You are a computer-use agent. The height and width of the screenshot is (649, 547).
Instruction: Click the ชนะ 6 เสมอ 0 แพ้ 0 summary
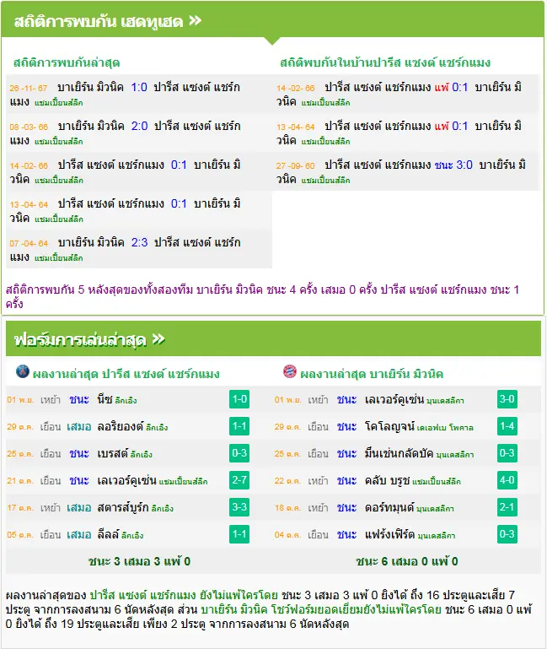(x=407, y=561)
